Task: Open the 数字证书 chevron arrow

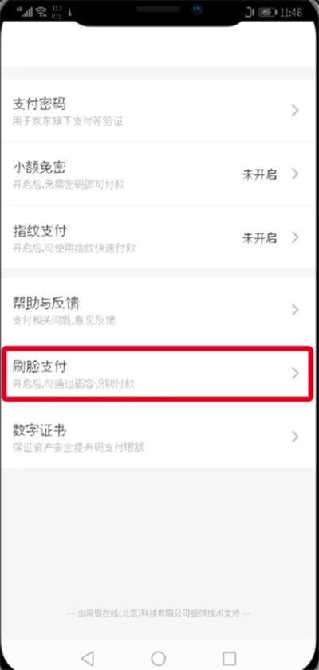Action: (x=295, y=437)
